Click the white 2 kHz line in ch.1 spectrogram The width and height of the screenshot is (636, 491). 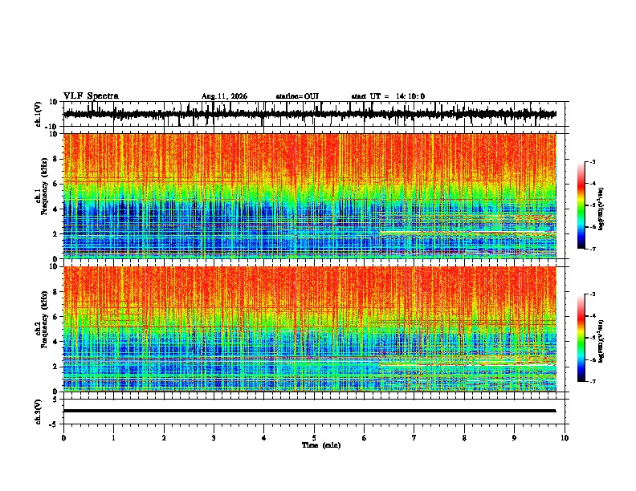pos(467,232)
